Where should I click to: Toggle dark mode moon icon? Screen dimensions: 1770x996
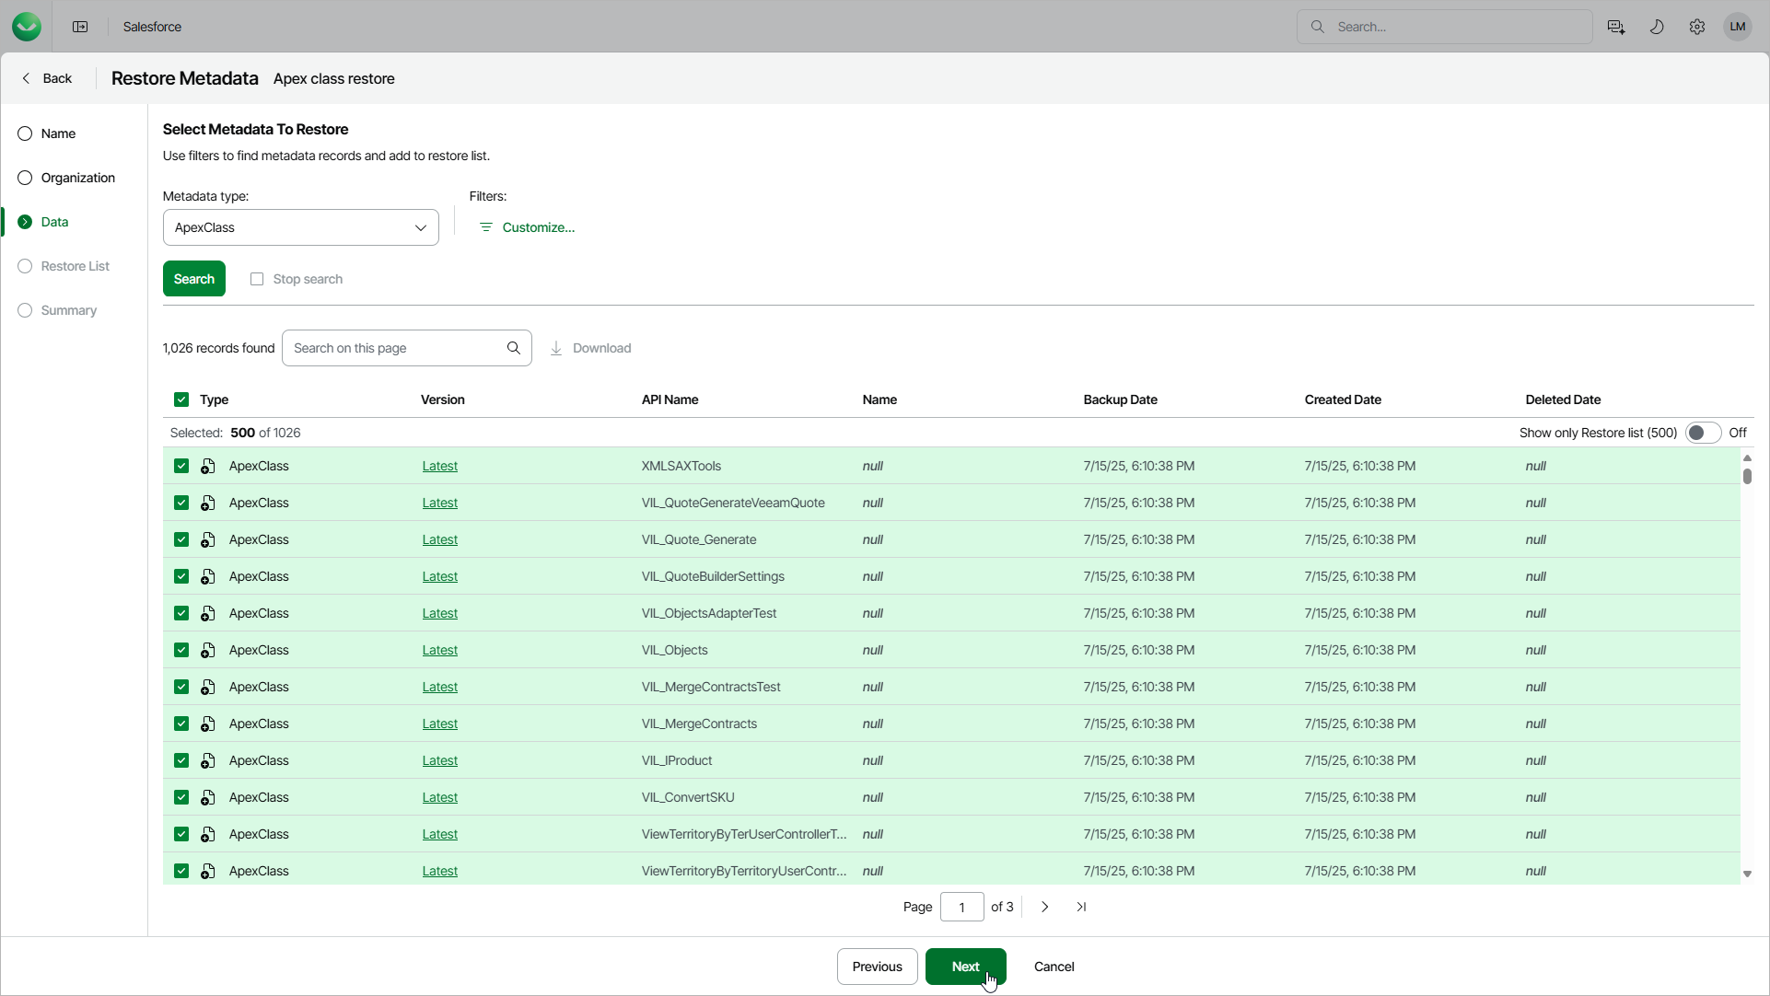[1656, 27]
